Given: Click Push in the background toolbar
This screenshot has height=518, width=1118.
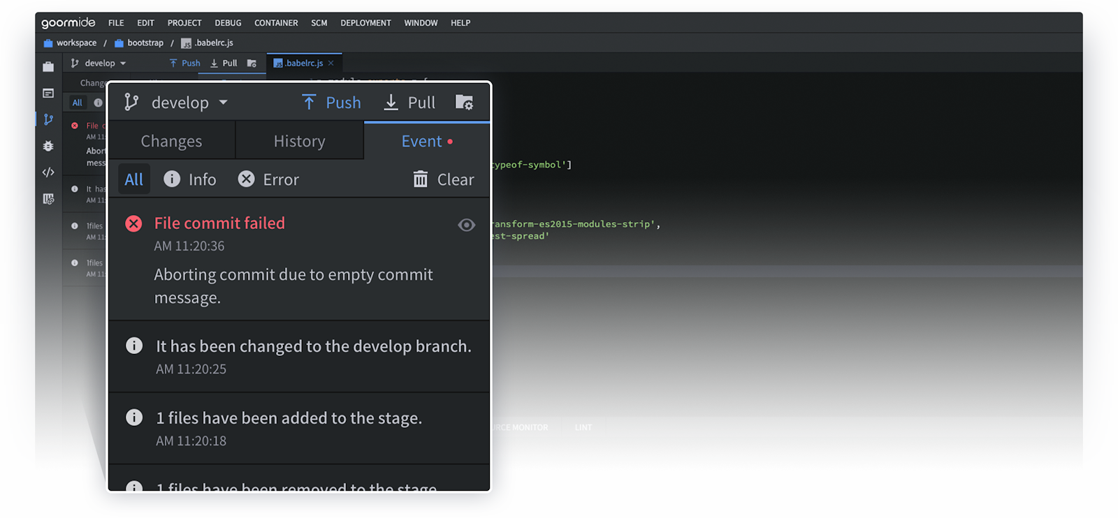Looking at the screenshot, I should tap(185, 63).
